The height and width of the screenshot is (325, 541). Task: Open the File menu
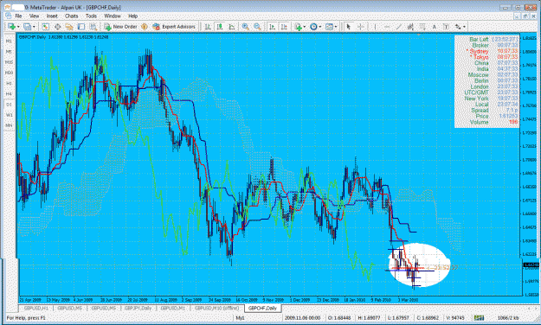(18, 16)
